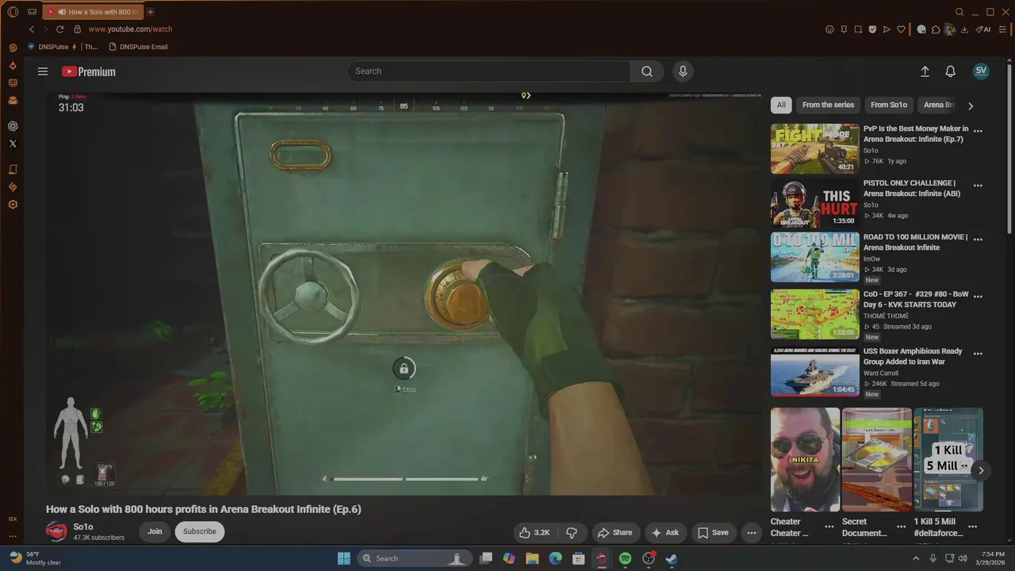Open the Secret Document short thumbnail
Image resolution: width=1015 pixels, height=571 pixels.
[x=876, y=460]
